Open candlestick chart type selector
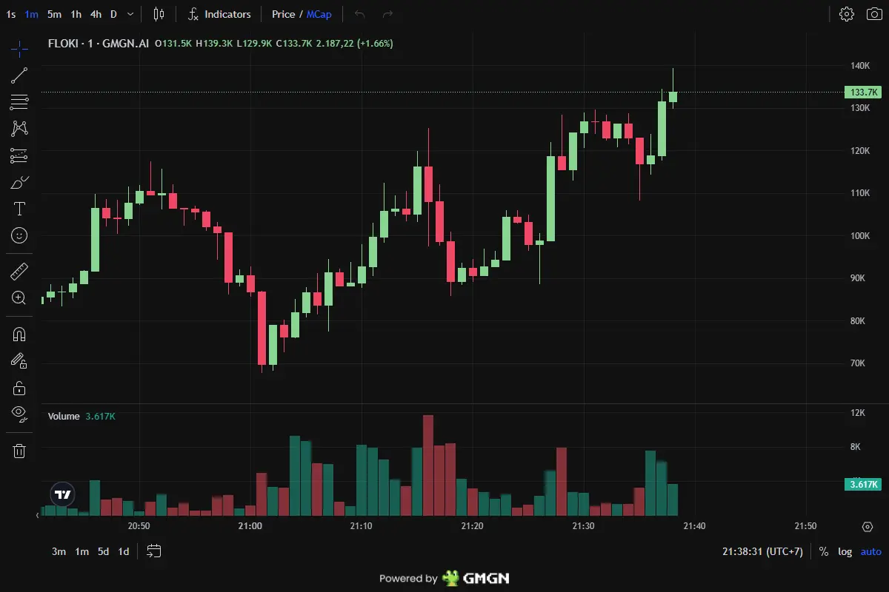The image size is (889, 592). 159,14
